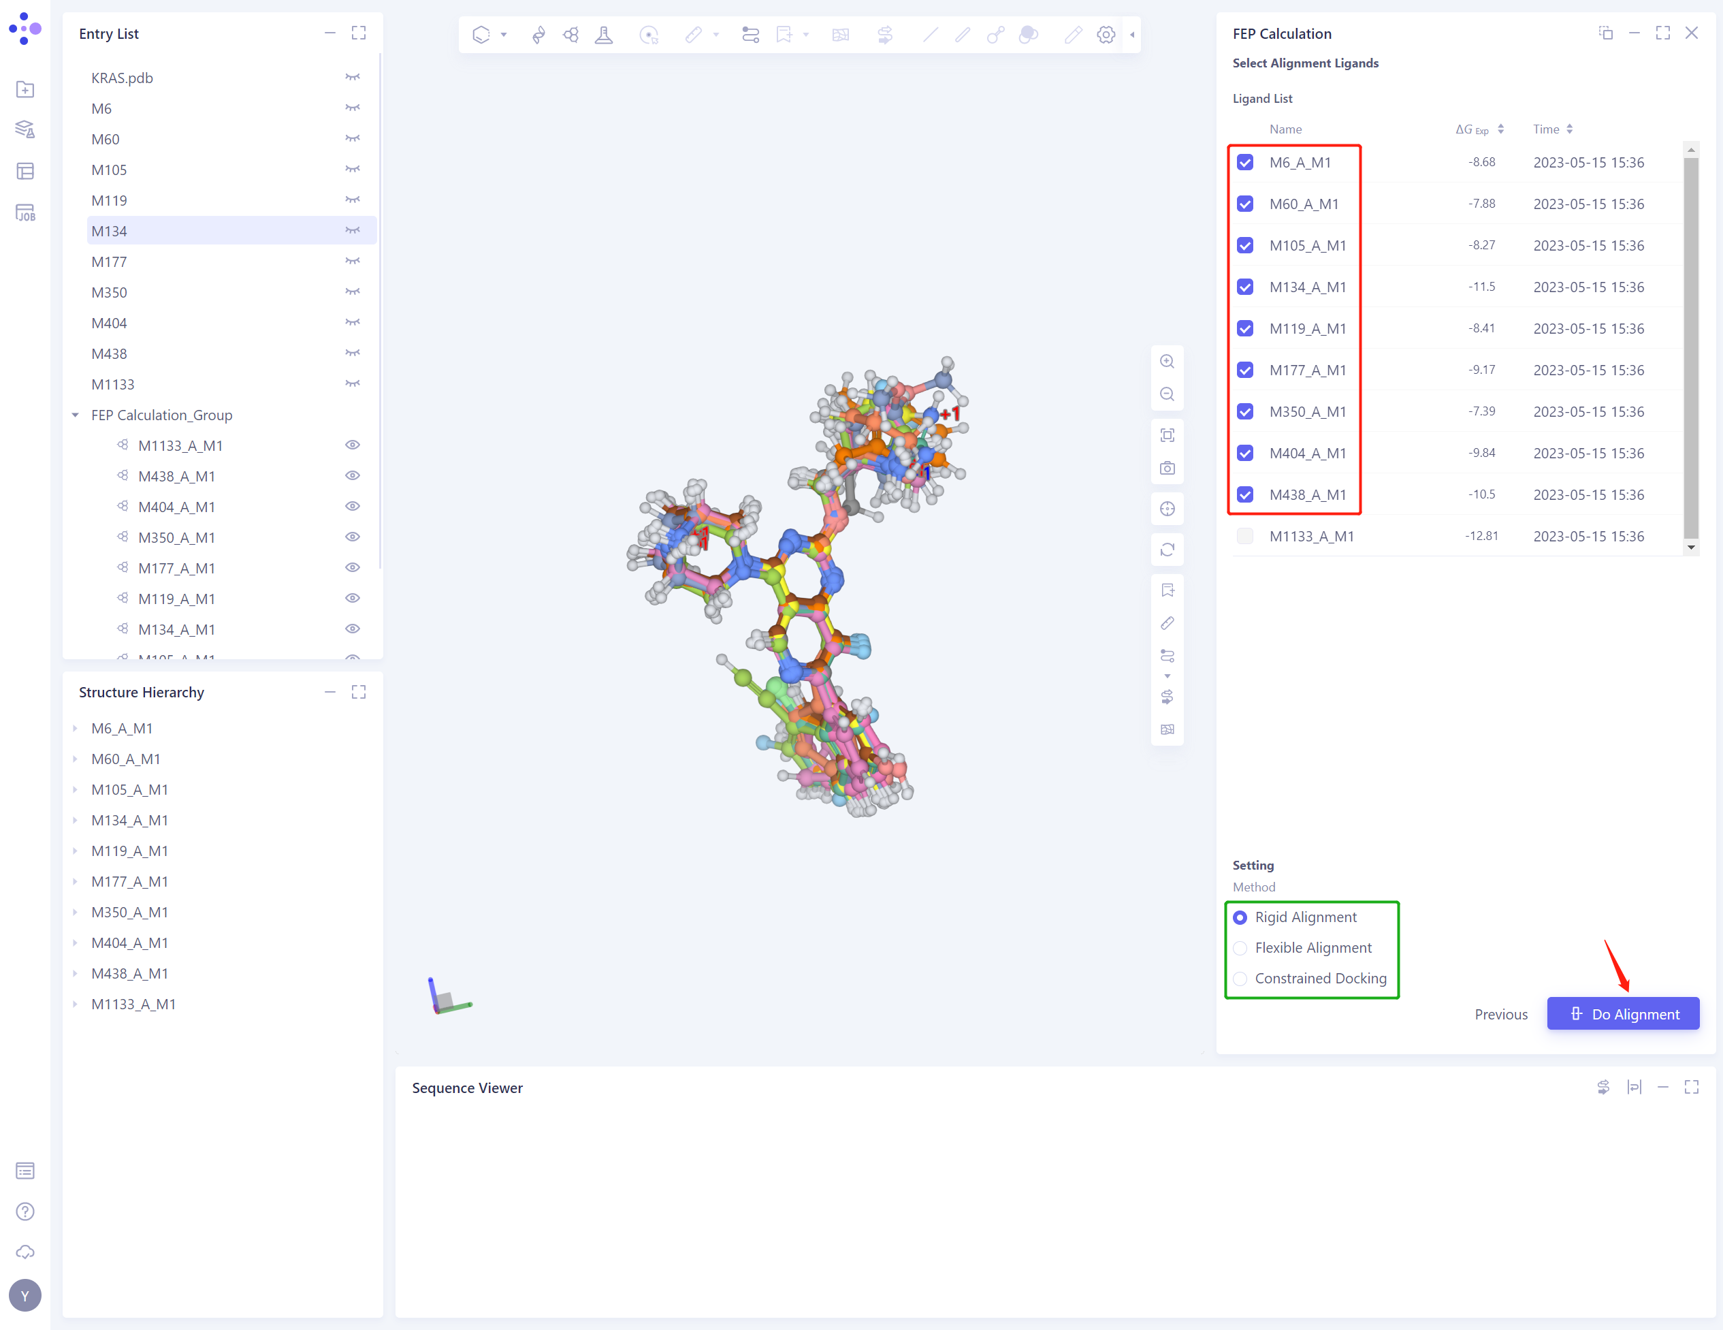This screenshot has width=1723, height=1330.
Task: Minimize the Structure Hierarchy panel
Action: point(329,692)
